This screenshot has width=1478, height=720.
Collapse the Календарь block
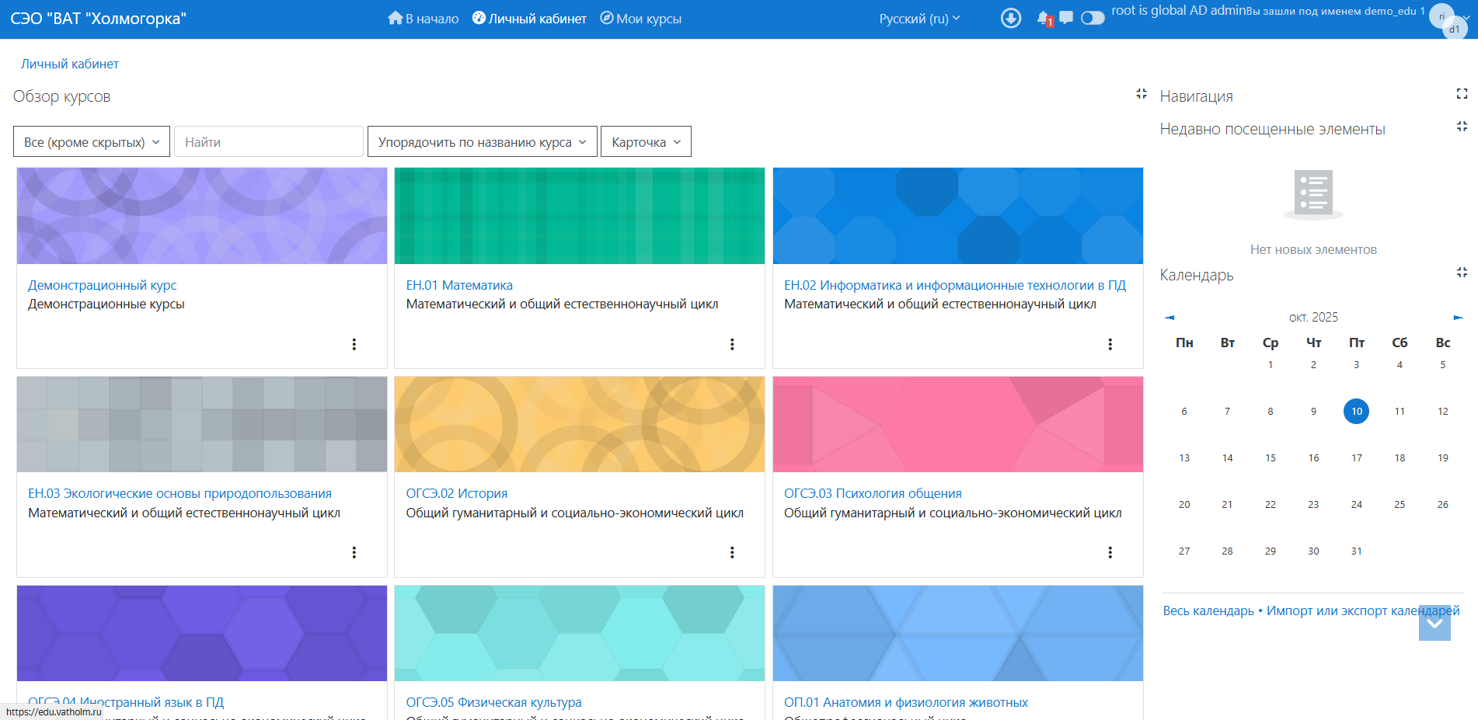1462,273
